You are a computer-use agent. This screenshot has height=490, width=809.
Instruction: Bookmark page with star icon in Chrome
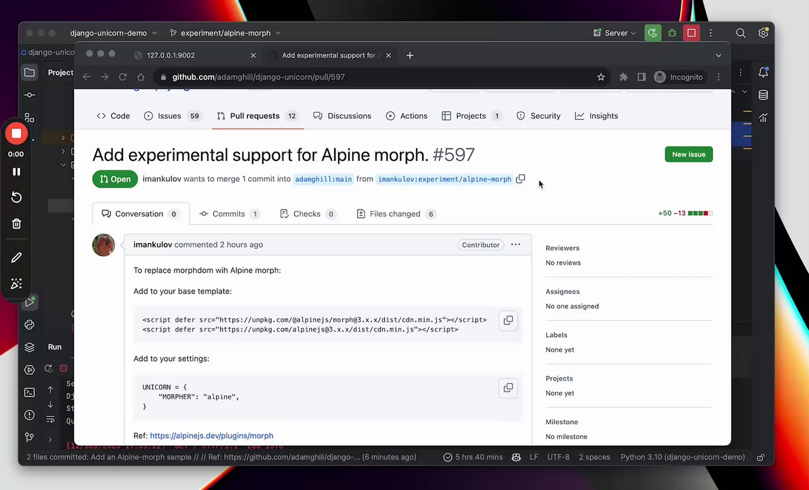pos(601,77)
